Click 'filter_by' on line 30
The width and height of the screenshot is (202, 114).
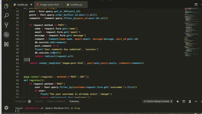[x=70, y=18]
